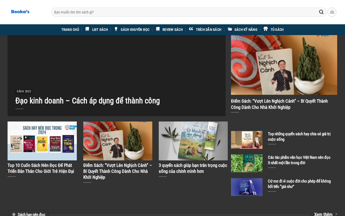Image resolution: width=345 pixels, height=216 pixels.
Task: Open Top những quyển sách hay chia sẻ link
Action: pyautogui.click(x=299, y=137)
